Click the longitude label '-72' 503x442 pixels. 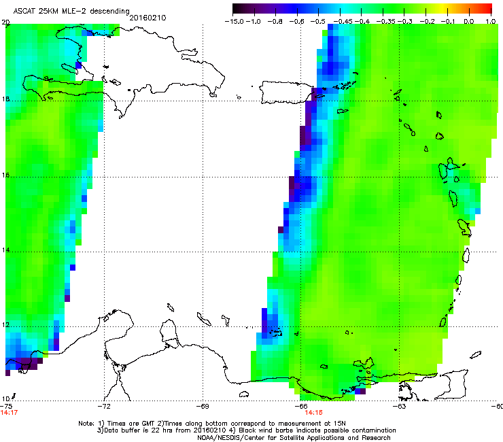coord(104,406)
